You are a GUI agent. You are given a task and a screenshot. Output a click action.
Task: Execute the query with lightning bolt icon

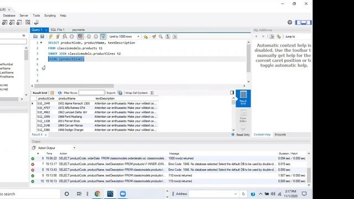[x=50, y=36]
